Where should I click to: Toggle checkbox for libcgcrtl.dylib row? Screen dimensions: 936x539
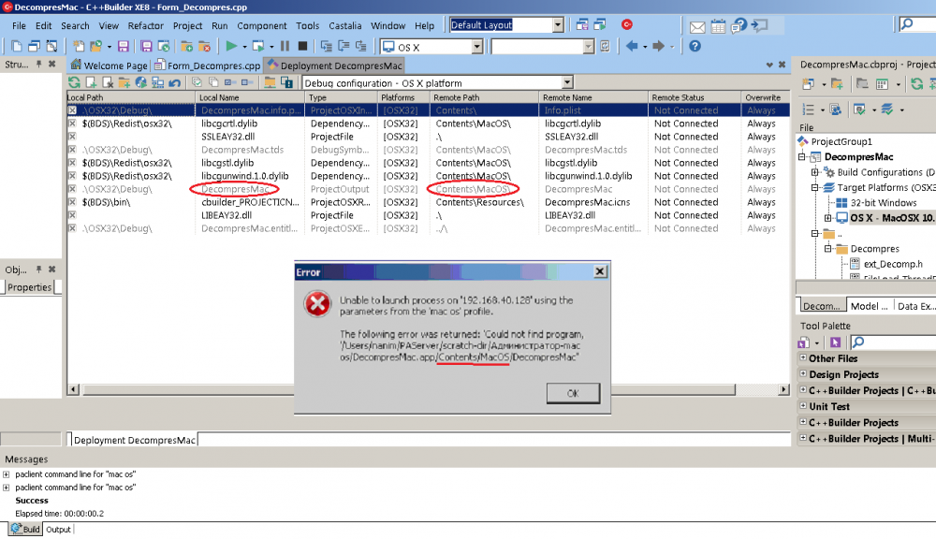click(x=72, y=124)
